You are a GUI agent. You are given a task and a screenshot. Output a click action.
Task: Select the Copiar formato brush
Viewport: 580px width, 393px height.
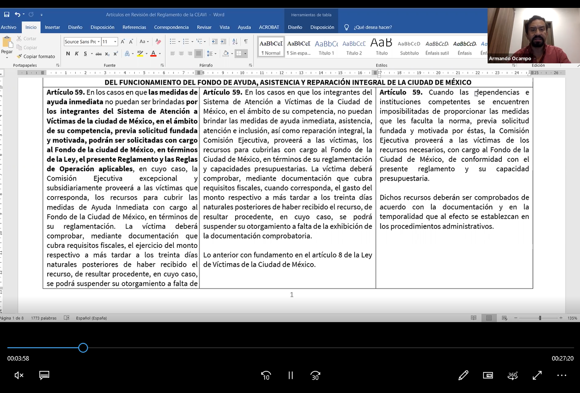tap(35, 56)
